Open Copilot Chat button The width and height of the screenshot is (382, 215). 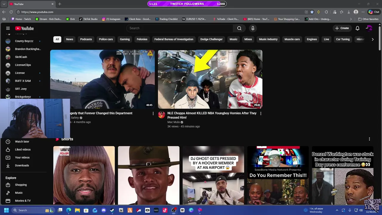click(374, 12)
